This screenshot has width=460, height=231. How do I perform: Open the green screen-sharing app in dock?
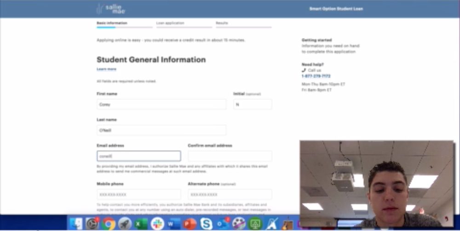click(x=255, y=224)
